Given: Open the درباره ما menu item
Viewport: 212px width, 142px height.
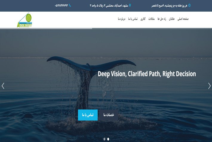Looking at the screenshot, I should click(122, 19).
